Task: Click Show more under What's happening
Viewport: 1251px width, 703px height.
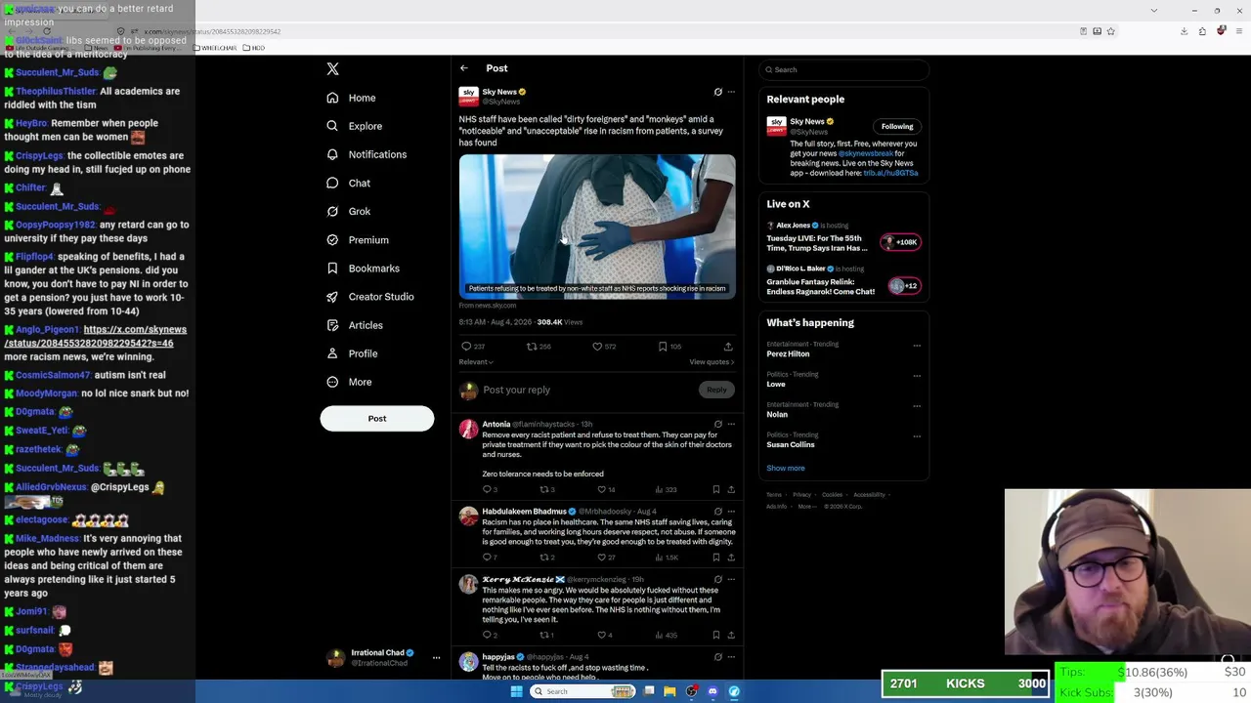Action: 786,468
